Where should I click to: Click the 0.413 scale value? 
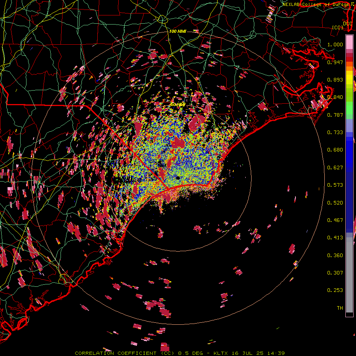pos(335,238)
